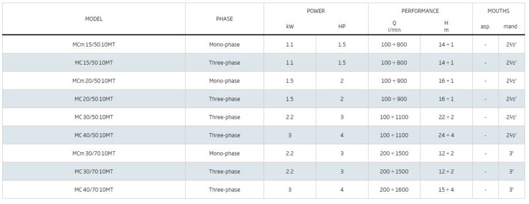Select model cell MCm 20/50 10MT
Viewport: 529px width, 204px height.
(x=94, y=81)
